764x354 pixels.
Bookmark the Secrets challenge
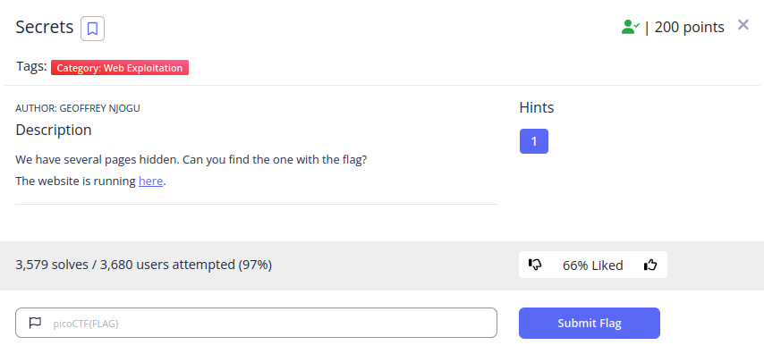coord(92,29)
